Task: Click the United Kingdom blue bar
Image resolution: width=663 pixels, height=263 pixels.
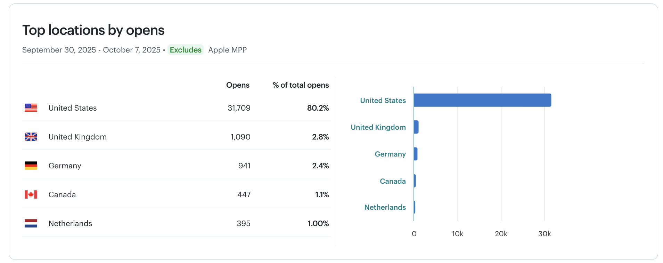Action: tap(416, 127)
